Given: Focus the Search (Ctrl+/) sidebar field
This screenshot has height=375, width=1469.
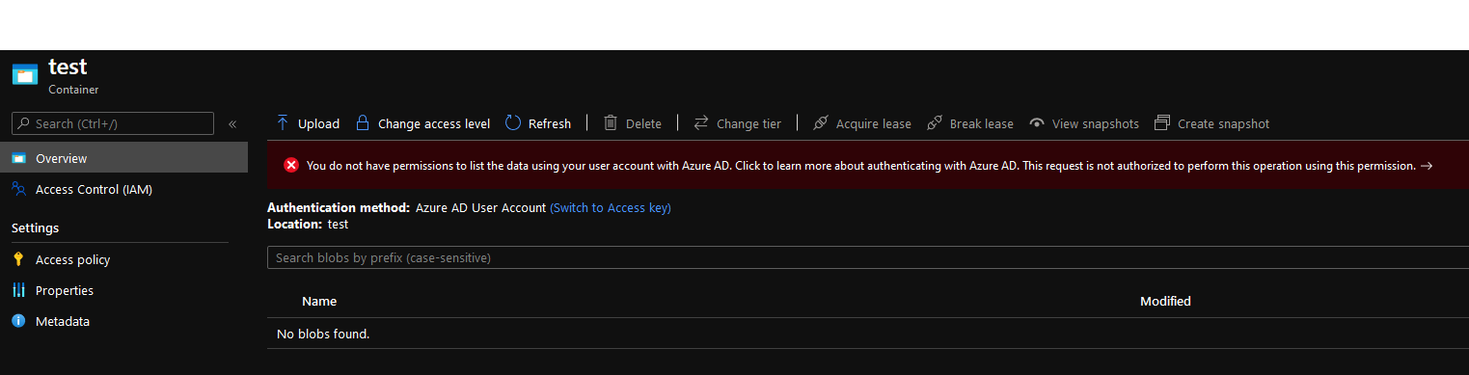Looking at the screenshot, I should 112,123.
